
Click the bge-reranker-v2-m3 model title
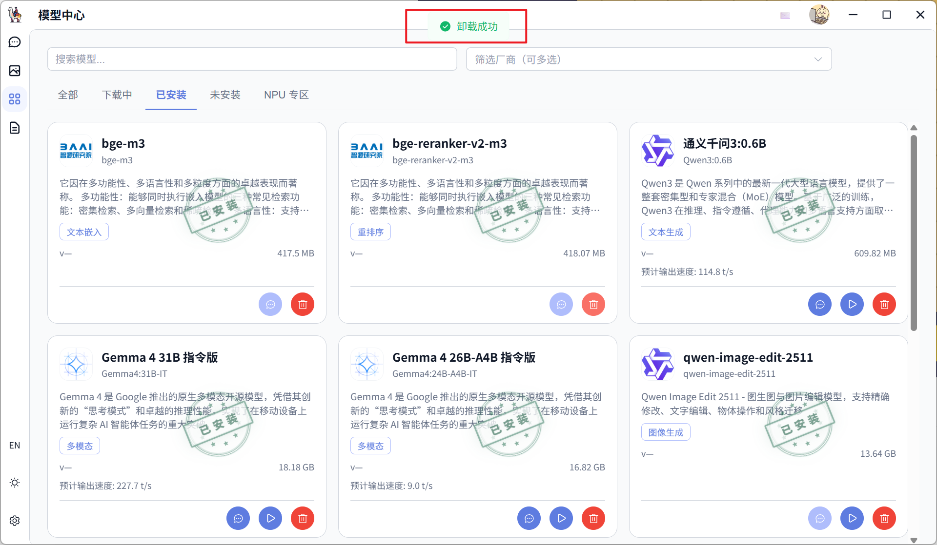click(x=449, y=144)
